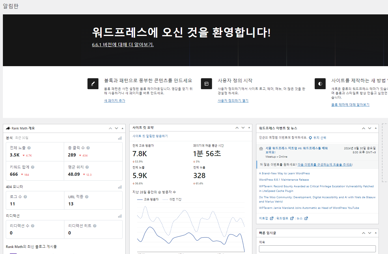The width and height of the screenshot is (388, 254).
Task: Open 6.6.1 버전에 대해 더 알아보기 link
Action: pyautogui.click(x=123, y=45)
